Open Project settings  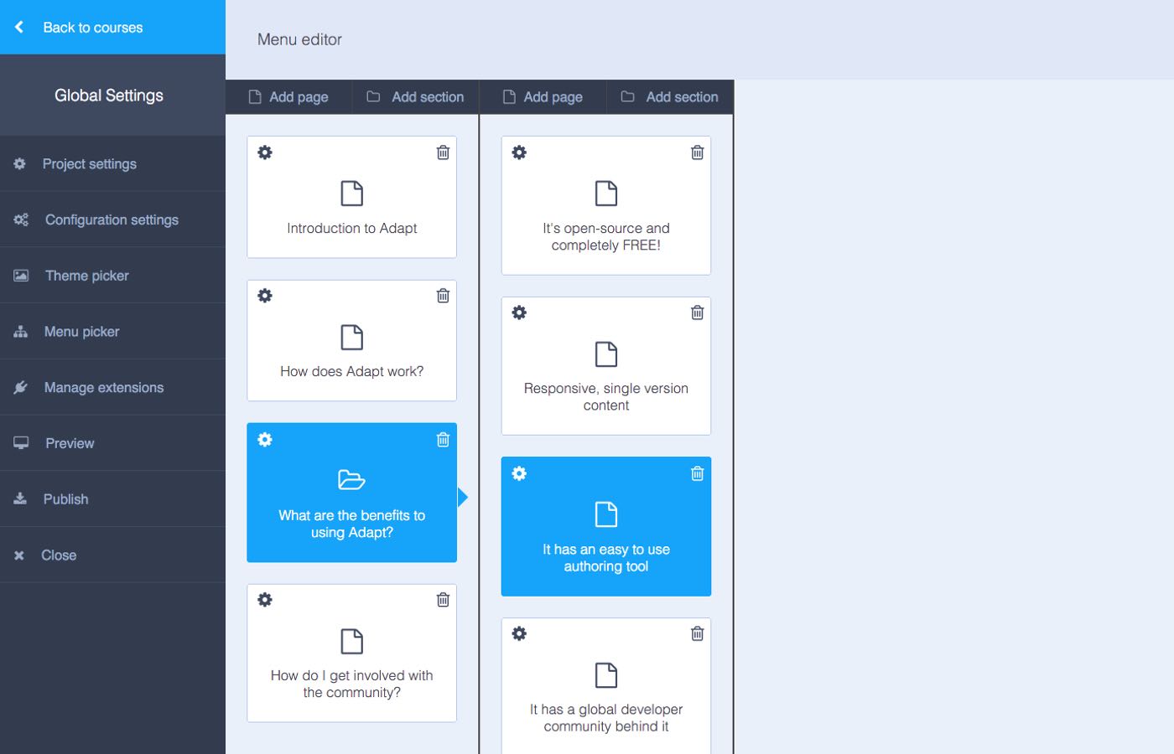[x=112, y=164]
